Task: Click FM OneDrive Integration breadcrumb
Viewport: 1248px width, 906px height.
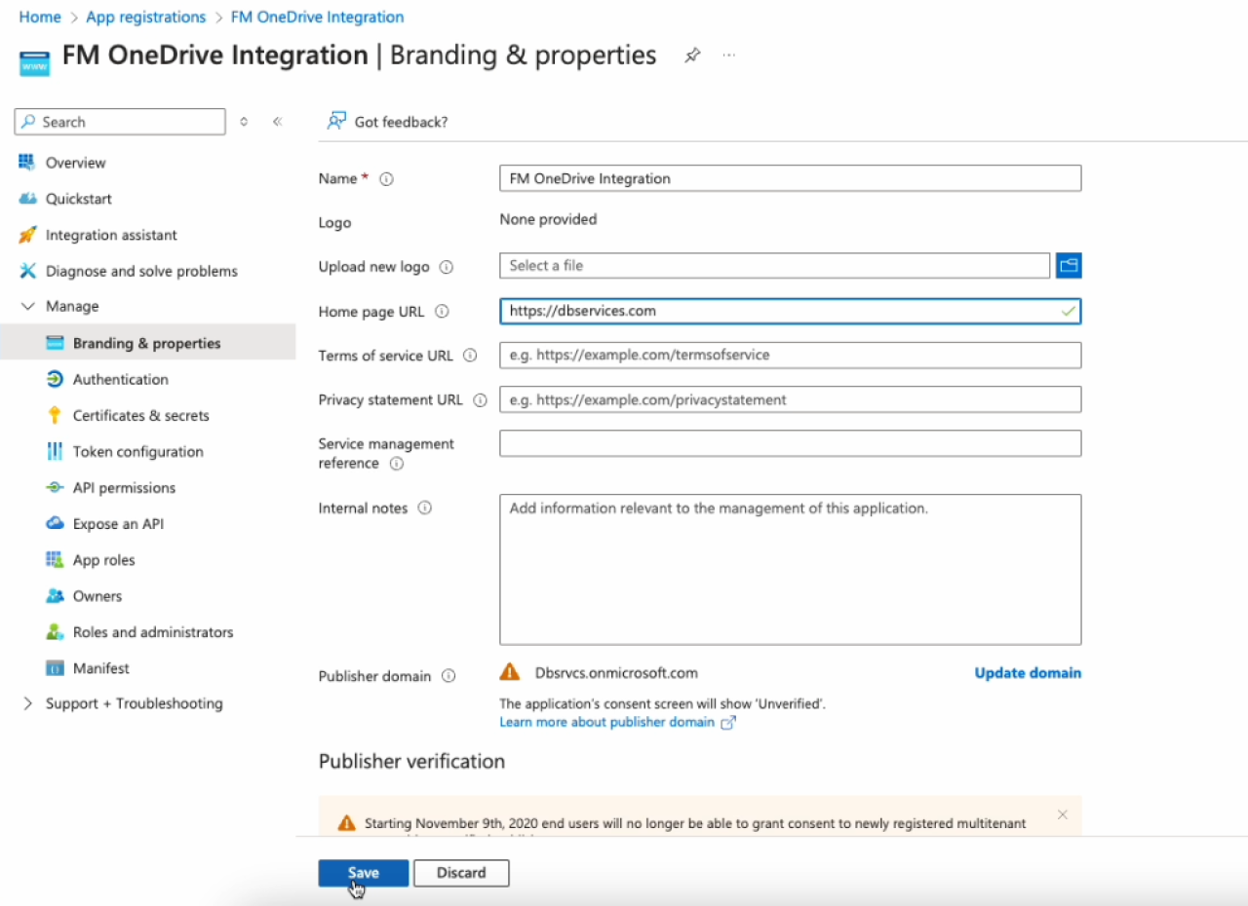Action: (x=318, y=17)
